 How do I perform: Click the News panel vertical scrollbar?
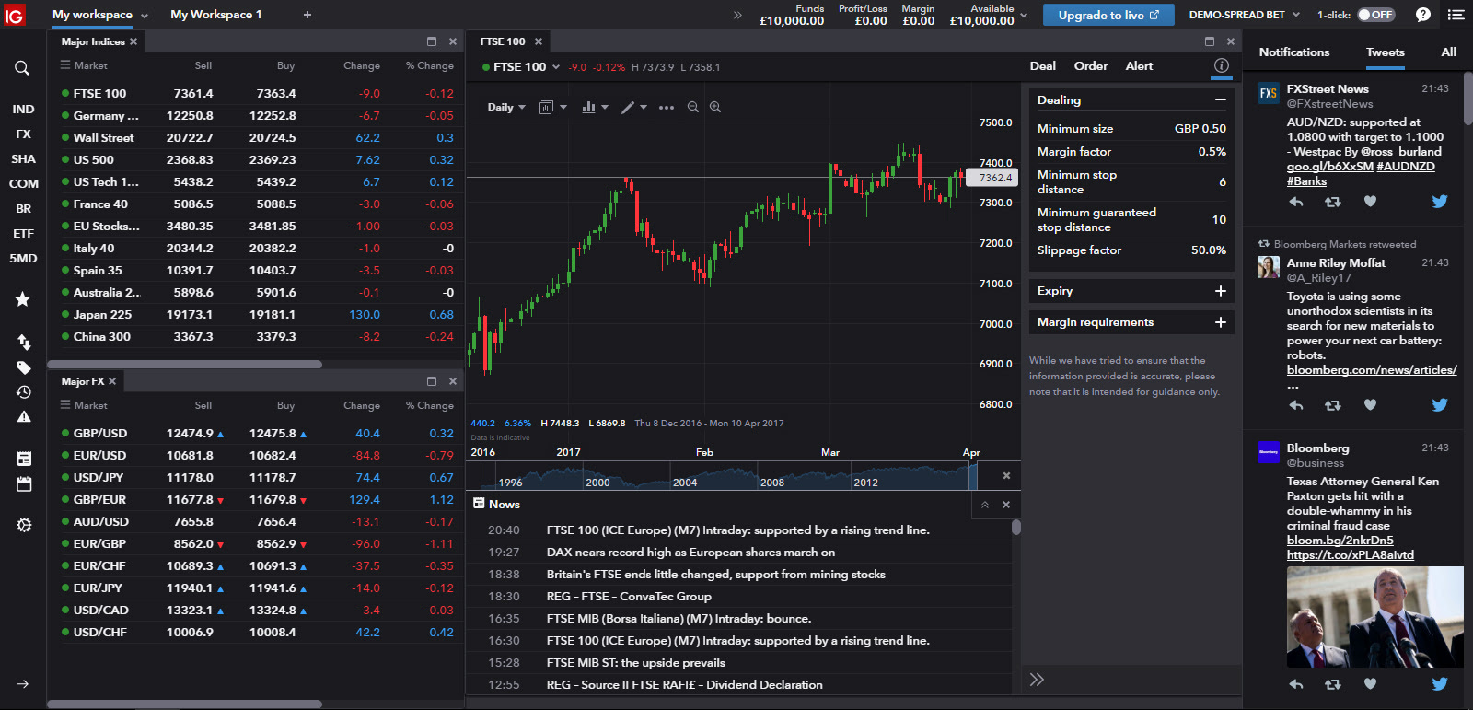pyautogui.click(x=1016, y=528)
